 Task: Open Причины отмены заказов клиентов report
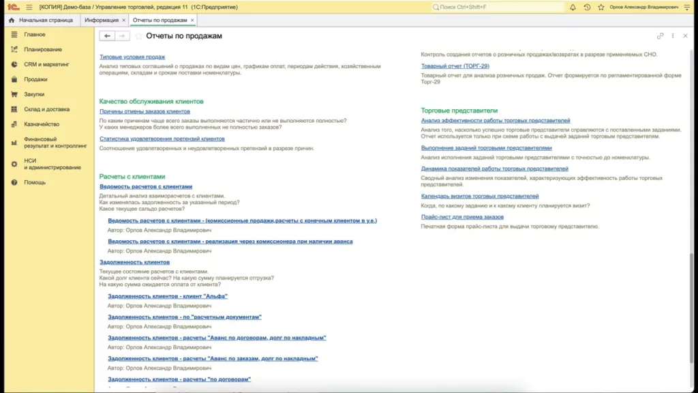(145, 111)
